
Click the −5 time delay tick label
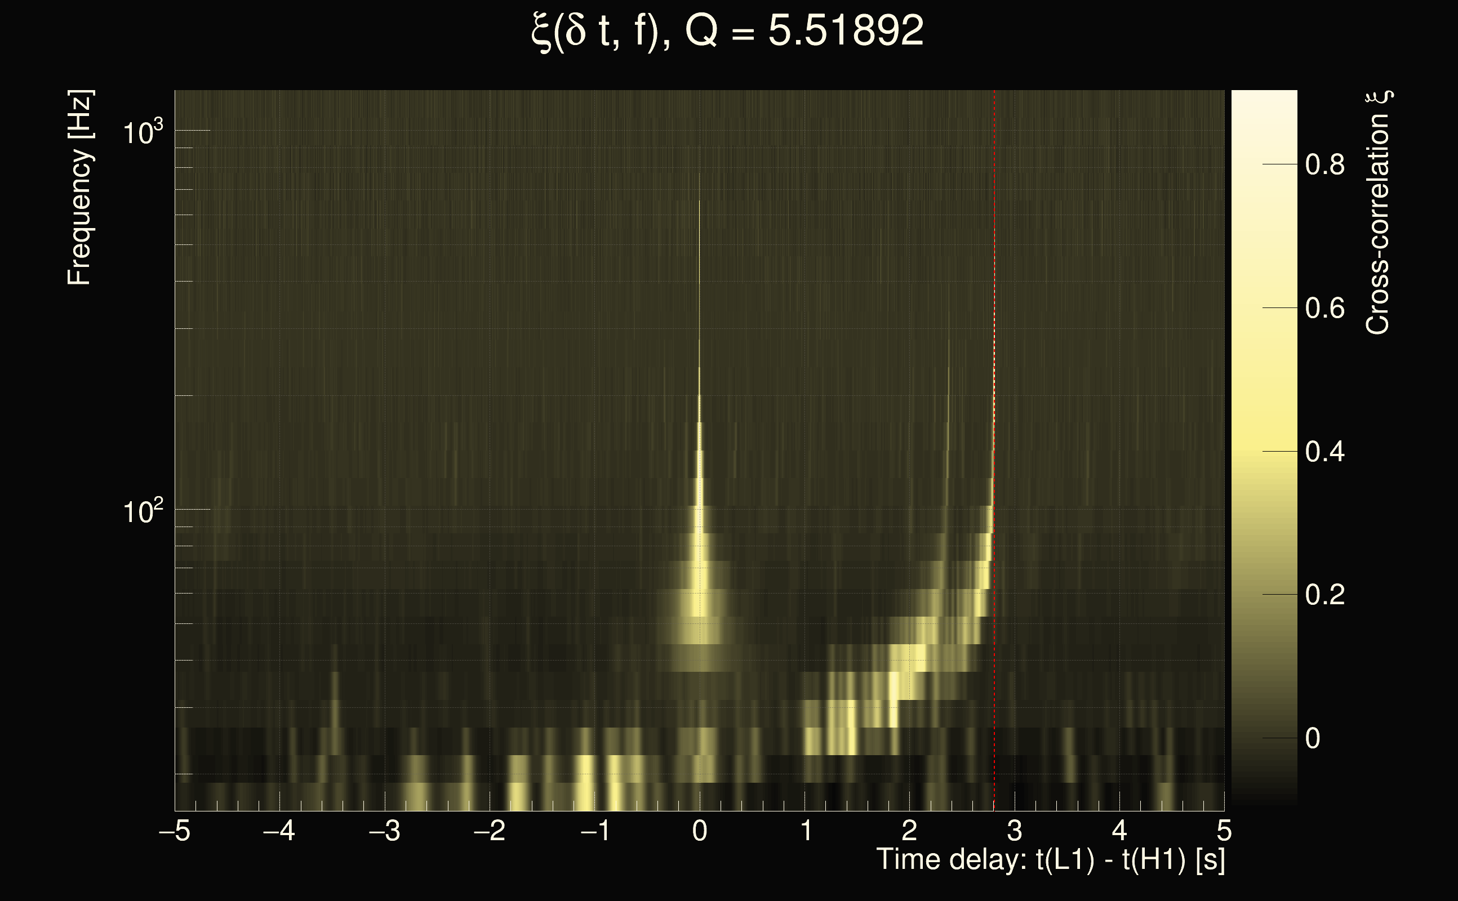pos(175,831)
